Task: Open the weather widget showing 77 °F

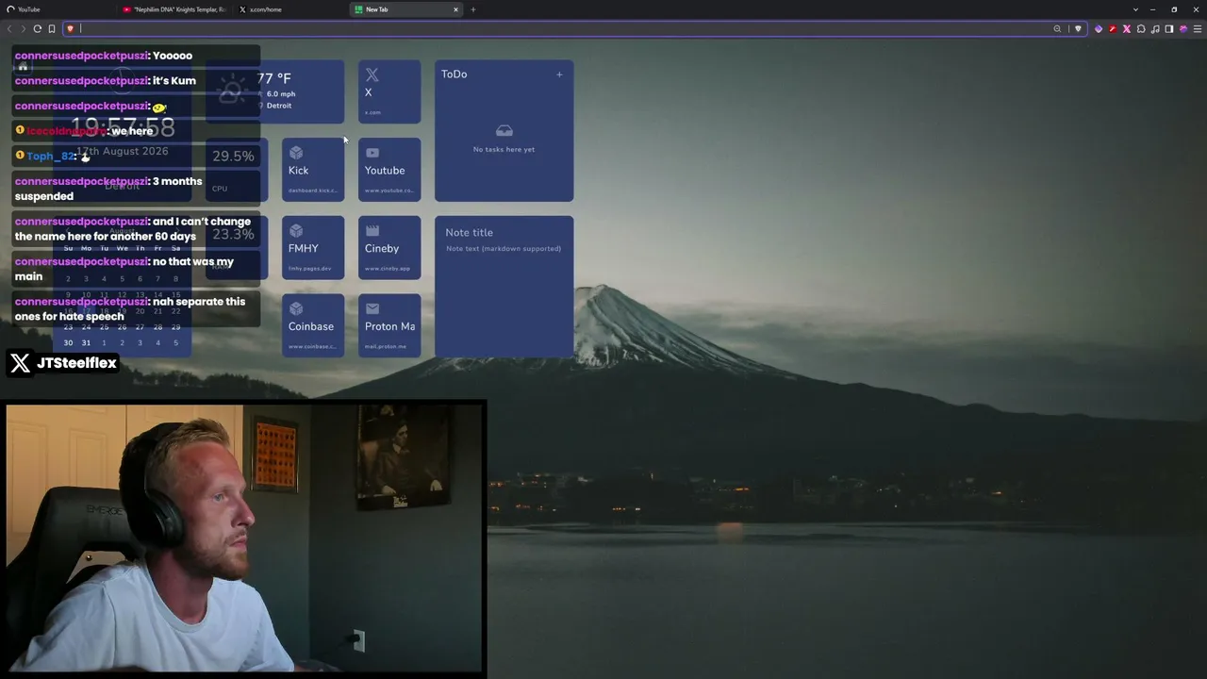Action: (274, 91)
